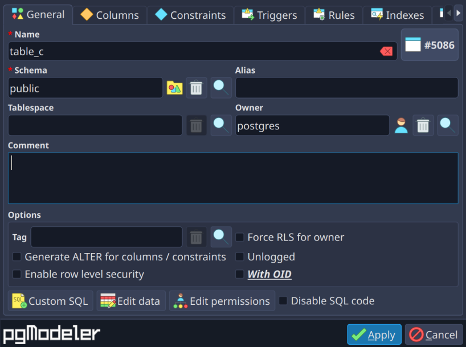Open schema picker with magnifier icon
Screen dimensions: 466x347
(x=221, y=88)
